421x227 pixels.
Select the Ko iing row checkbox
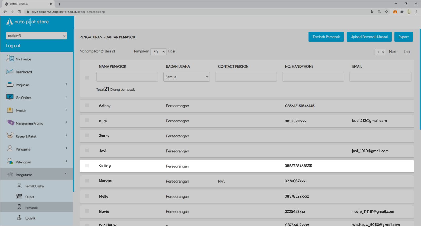pyautogui.click(x=87, y=166)
